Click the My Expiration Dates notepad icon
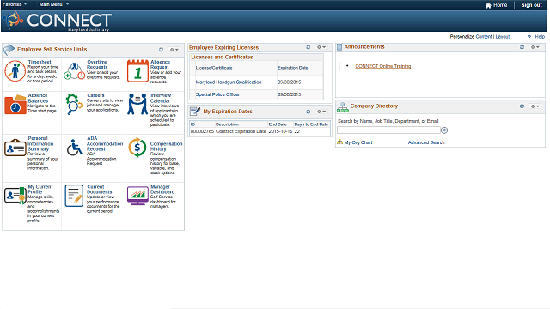 click(x=195, y=112)
